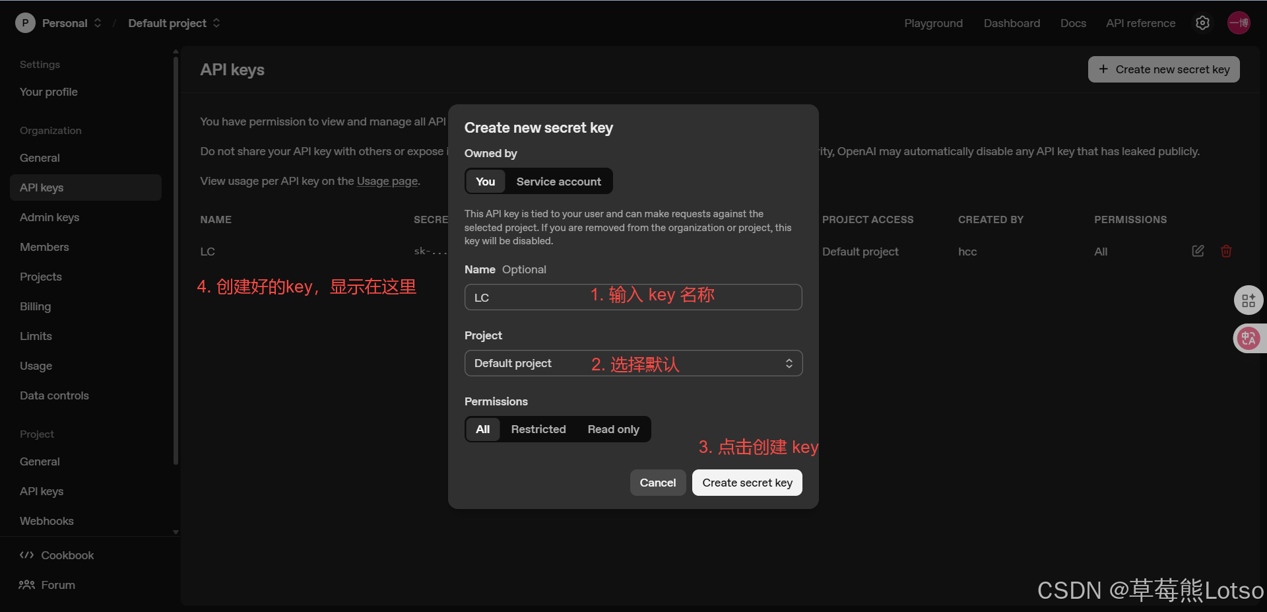Image resolution: width=1267 pixels, height=612 pixels.
Task: Click the hcc created-by cell
Action: click(967, 252)
